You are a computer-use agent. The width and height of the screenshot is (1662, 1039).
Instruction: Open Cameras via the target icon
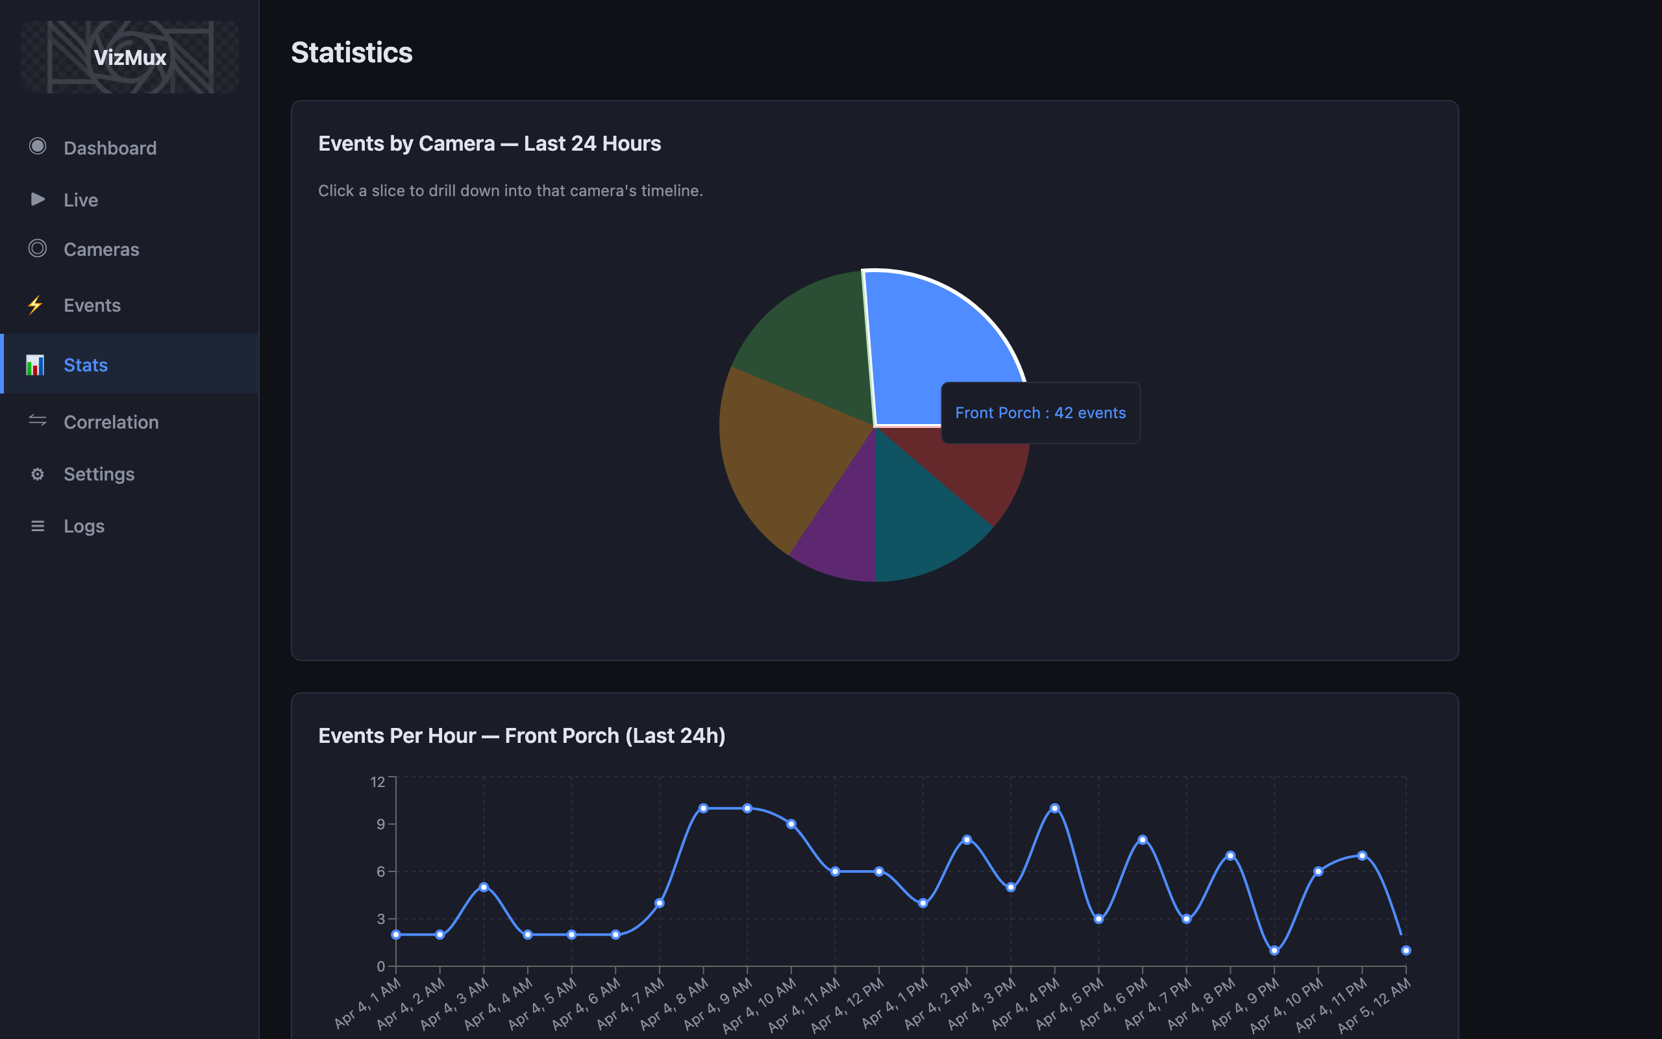(x=37, y=249)
